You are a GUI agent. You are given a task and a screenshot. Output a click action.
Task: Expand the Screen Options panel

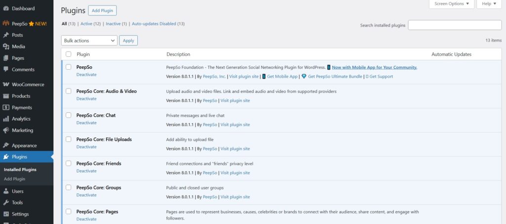click(x=452, y=4)
